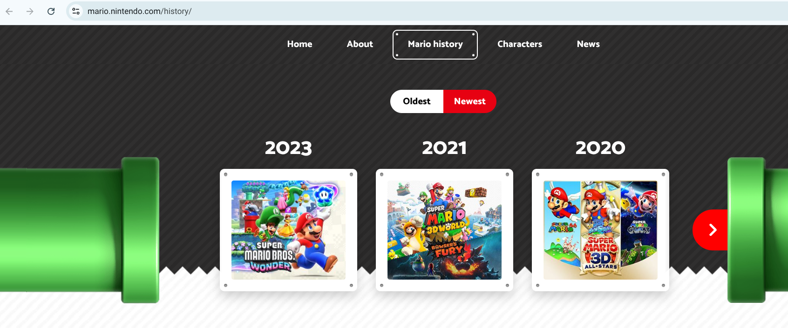
Task: Sort timeline by Newest
Action: pos(469,101)
